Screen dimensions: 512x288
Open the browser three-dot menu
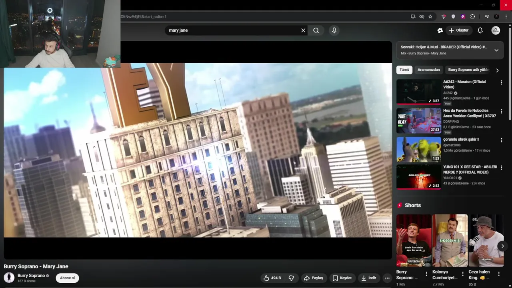click(x=506, y=16)
